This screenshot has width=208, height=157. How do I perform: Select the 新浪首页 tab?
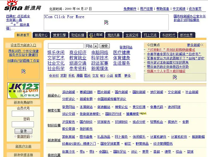coord(23,35)
